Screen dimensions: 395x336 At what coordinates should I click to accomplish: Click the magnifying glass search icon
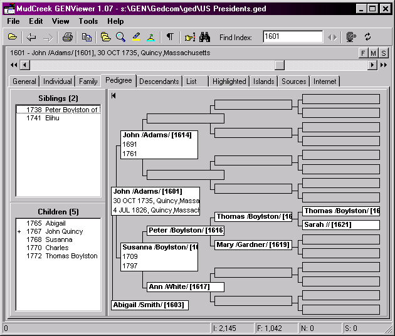[x=120, y=37]
